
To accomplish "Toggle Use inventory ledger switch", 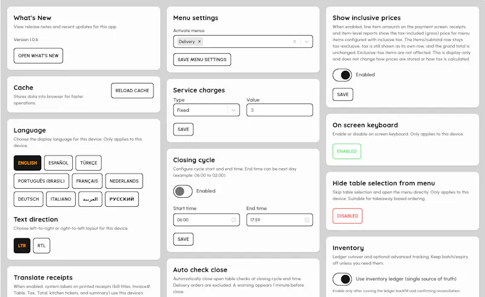I will point(342,279).
